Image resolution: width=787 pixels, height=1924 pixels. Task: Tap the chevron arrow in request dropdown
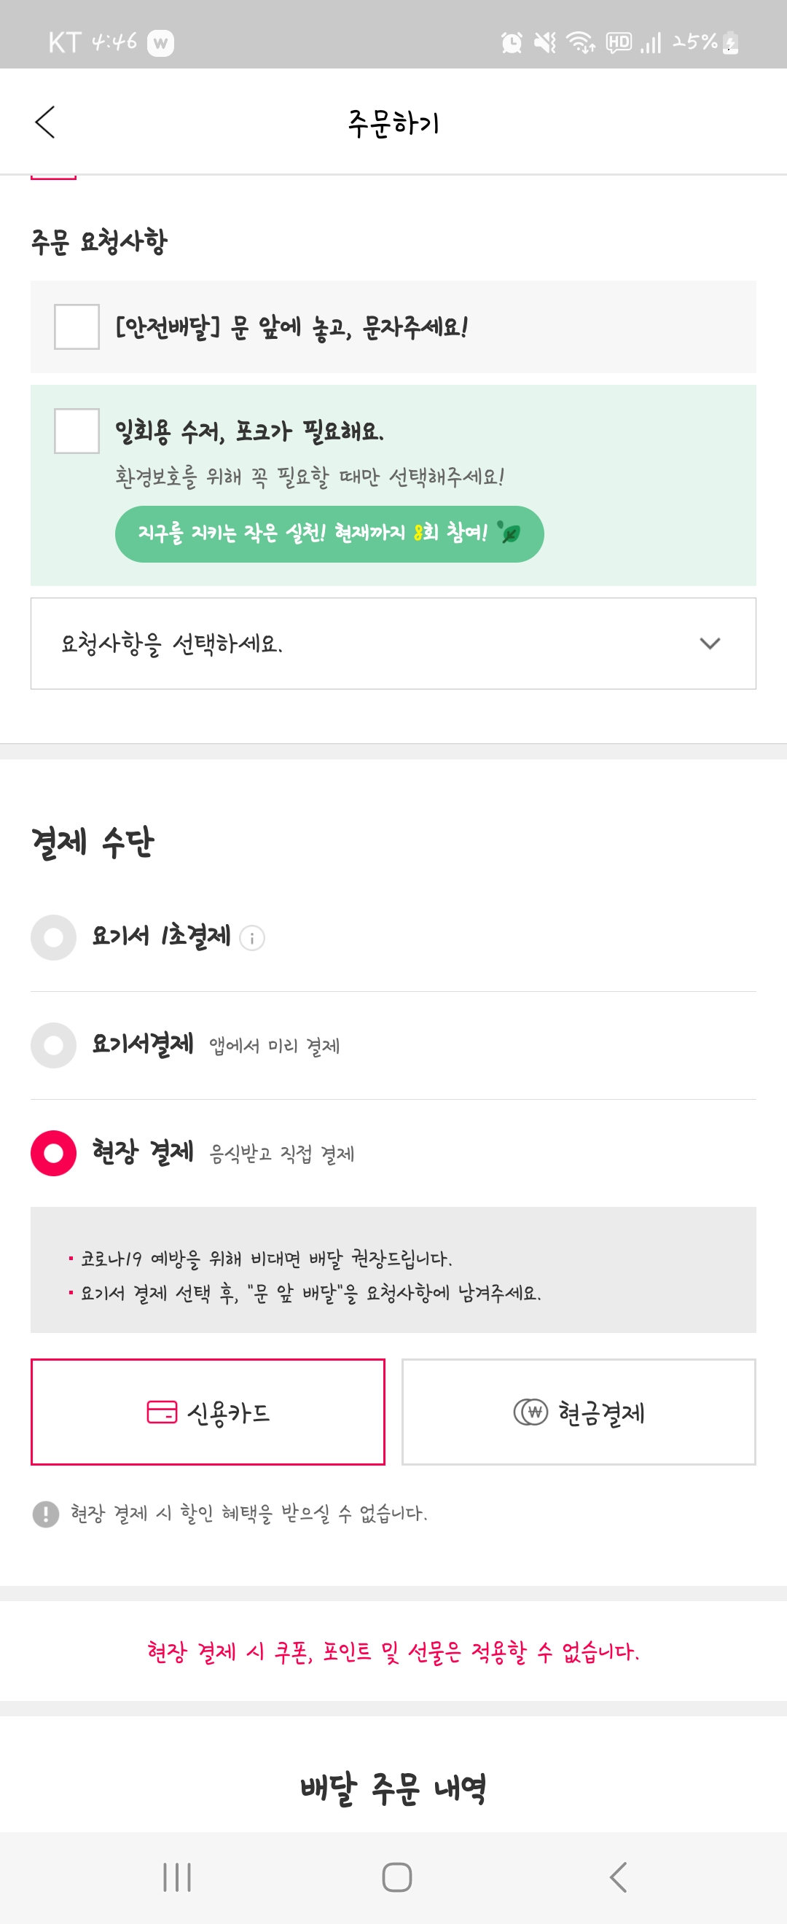pyautogui.click(x=709, y=643)
